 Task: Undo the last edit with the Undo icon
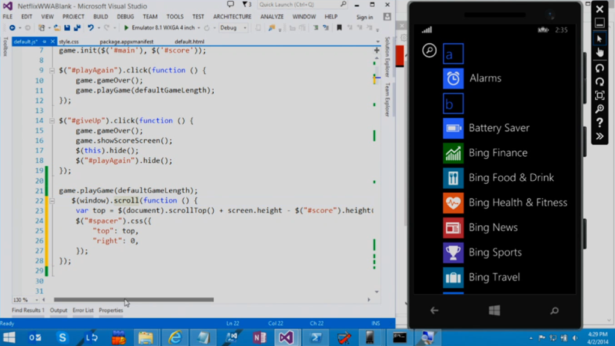pos(91,28)
